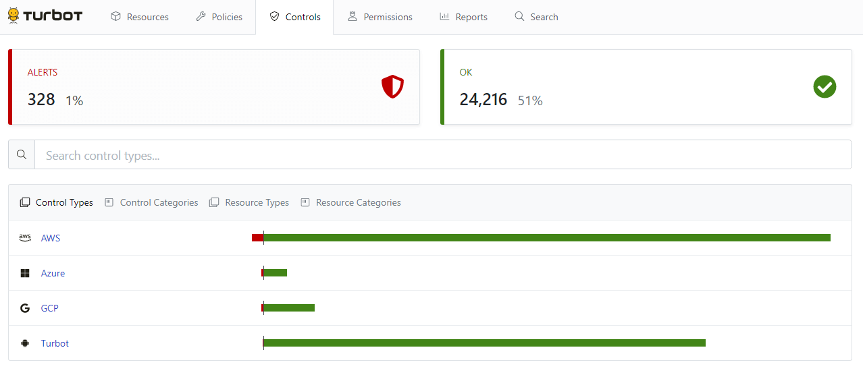Click the magnifier icon beside search field

click(x=22, y=154)
